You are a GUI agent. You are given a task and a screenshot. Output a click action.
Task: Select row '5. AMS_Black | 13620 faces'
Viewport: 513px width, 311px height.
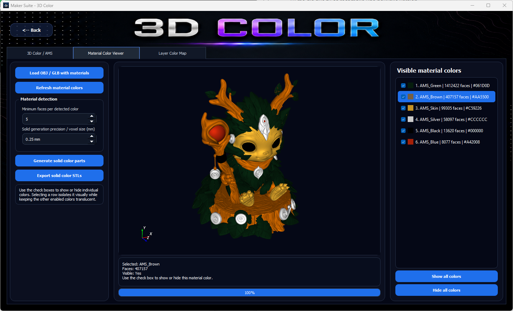point(447,131)
